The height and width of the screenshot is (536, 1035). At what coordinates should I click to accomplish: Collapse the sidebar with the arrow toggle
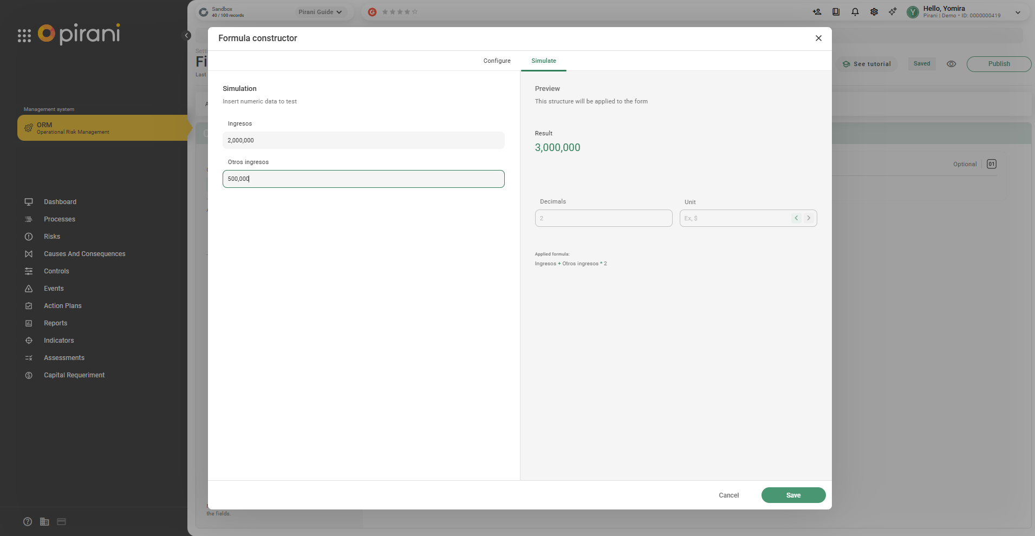[x=187, y=36]
